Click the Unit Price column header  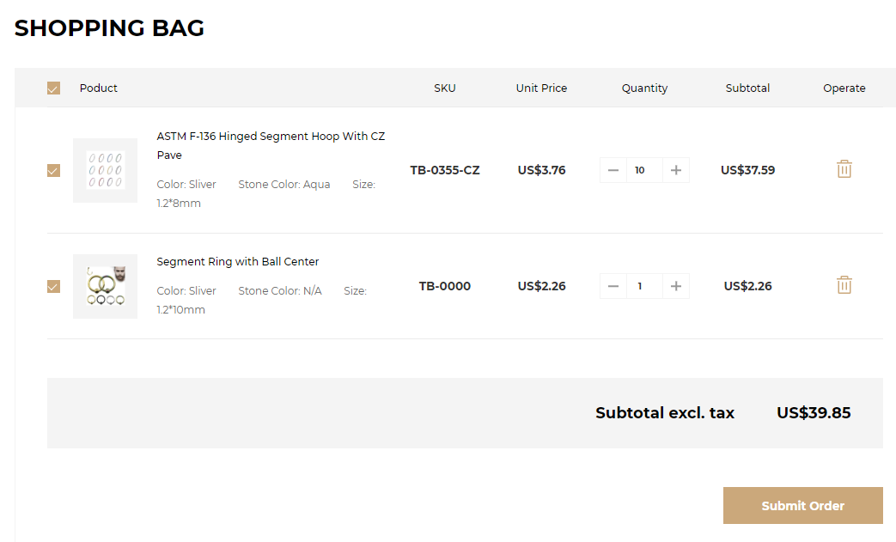[541, 88]
